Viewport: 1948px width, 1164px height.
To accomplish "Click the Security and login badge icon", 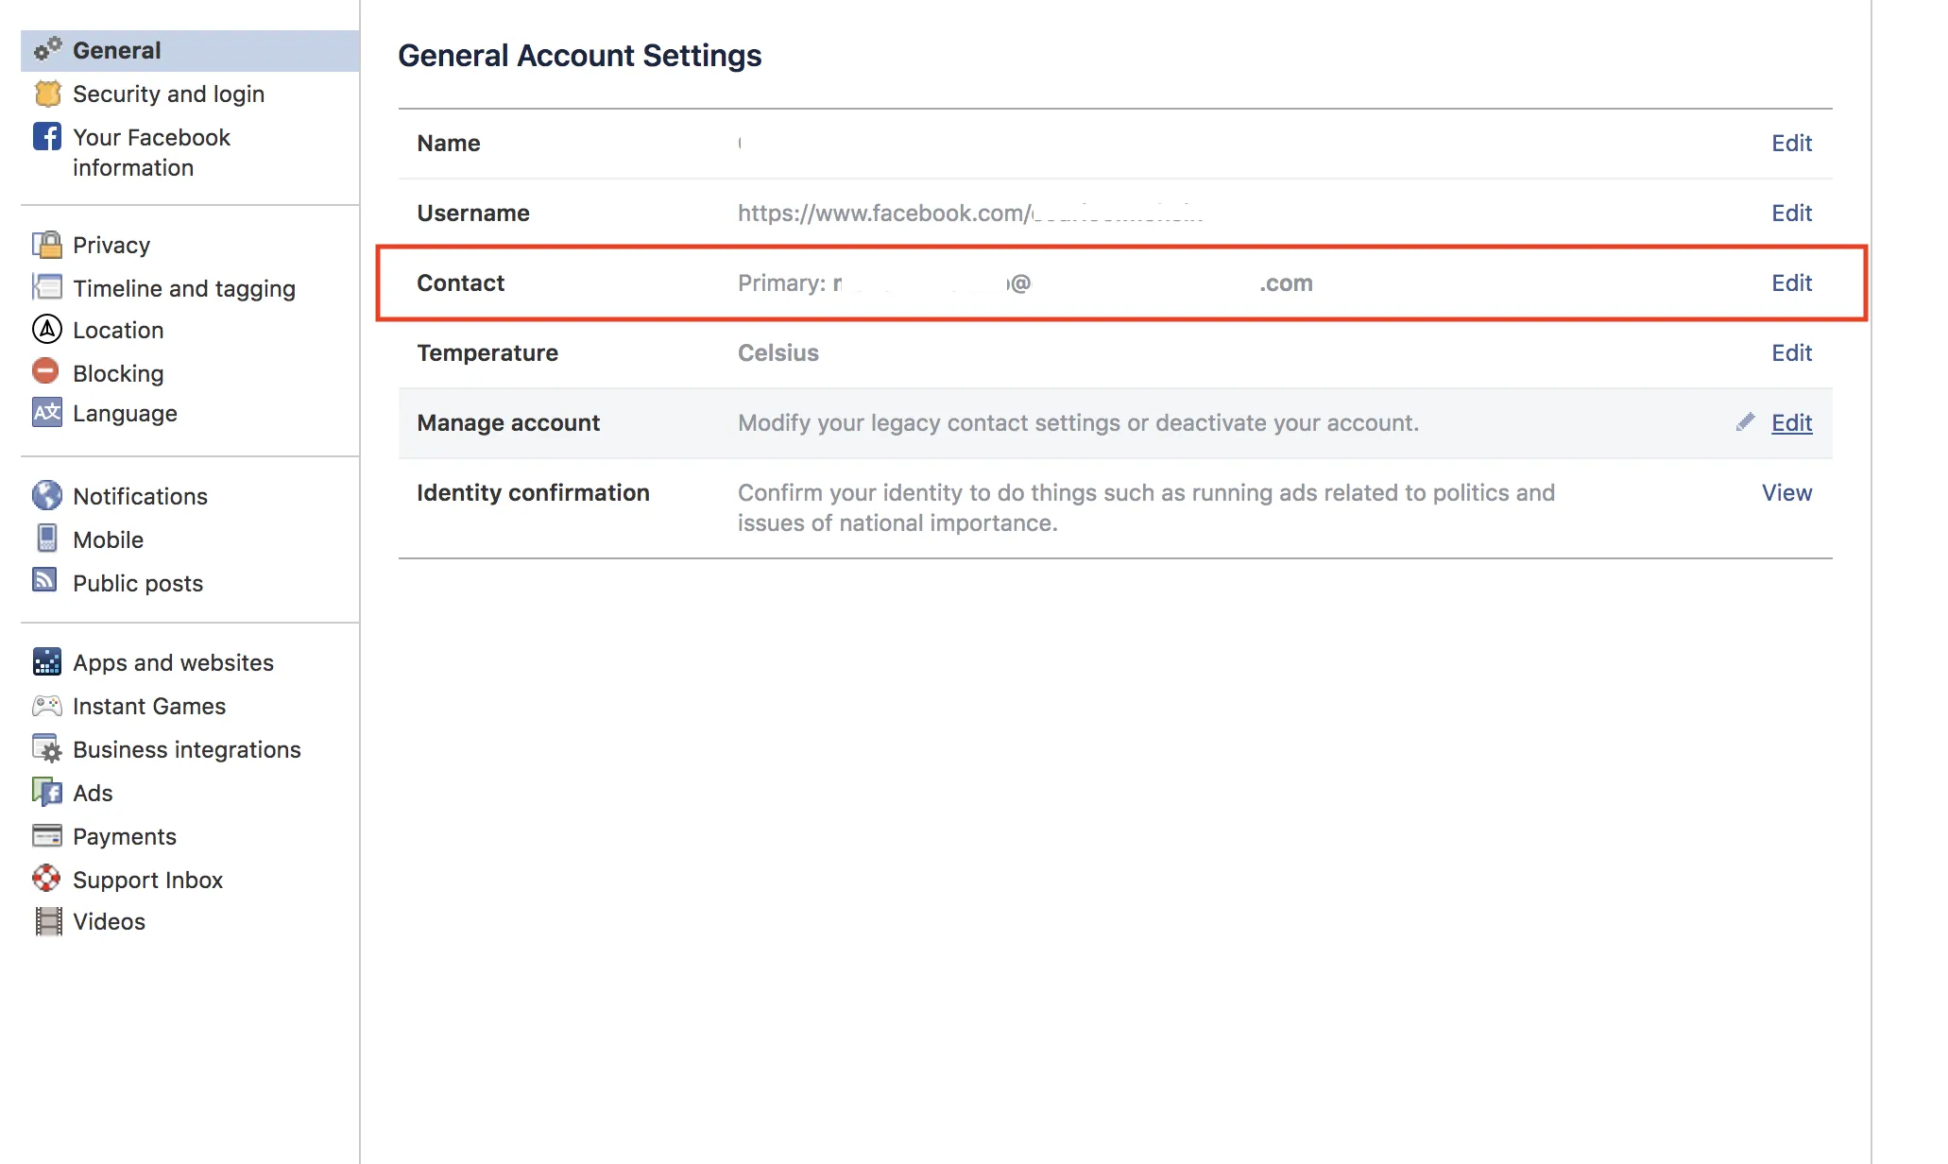I will pyautogui.click(x=47, y=94).
